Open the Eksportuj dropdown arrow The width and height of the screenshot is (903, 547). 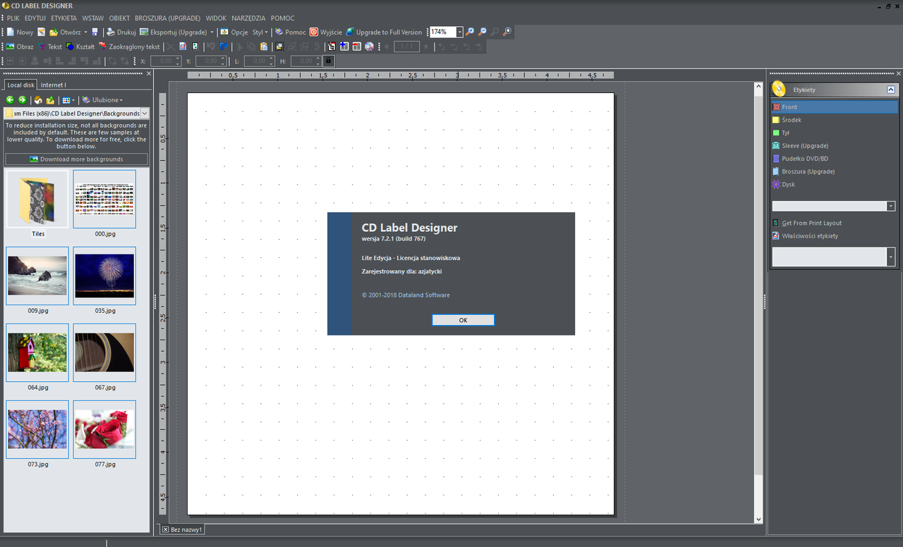[x=212, y=32]
